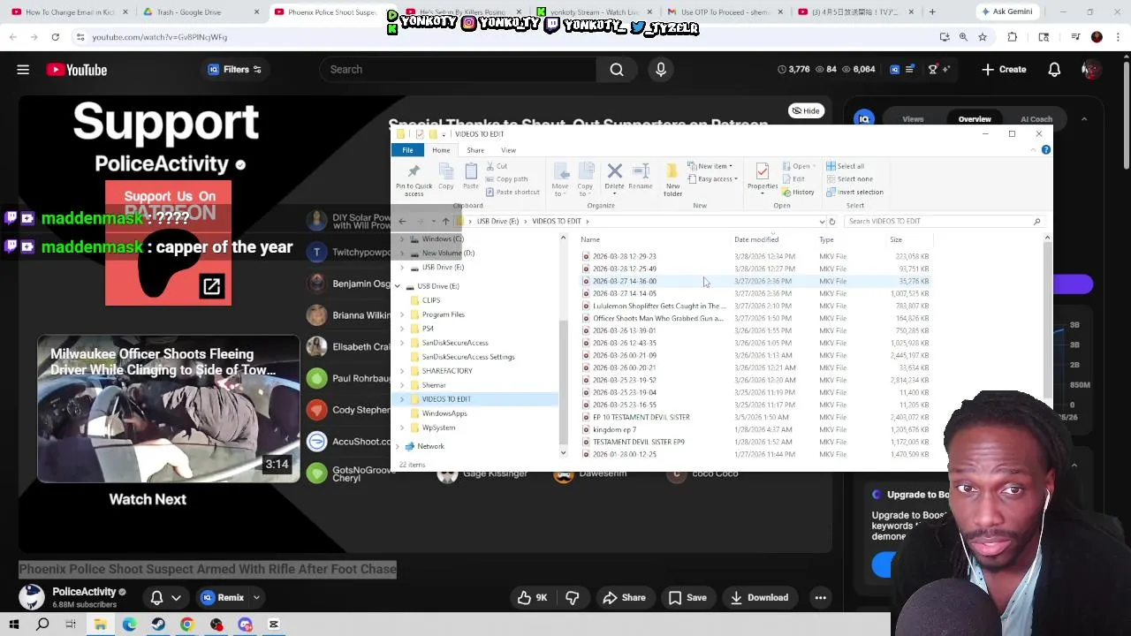Open taskbar Search magnifier
This screenshot has height=636, width=1131.
[x=42, y=625]
